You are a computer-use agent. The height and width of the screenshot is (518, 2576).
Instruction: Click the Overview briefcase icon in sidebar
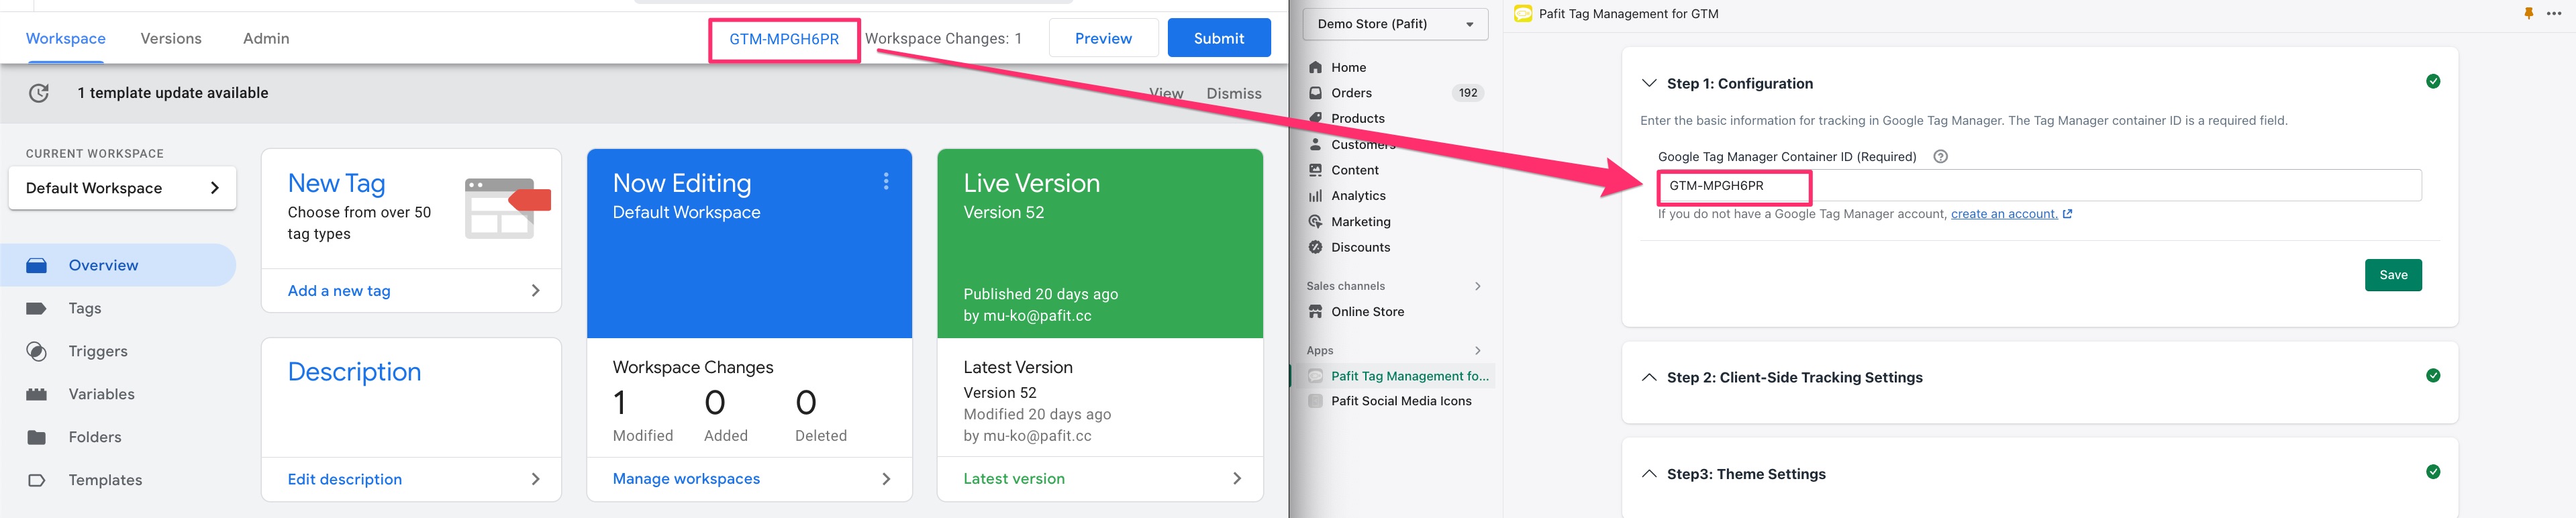[37, 266]
